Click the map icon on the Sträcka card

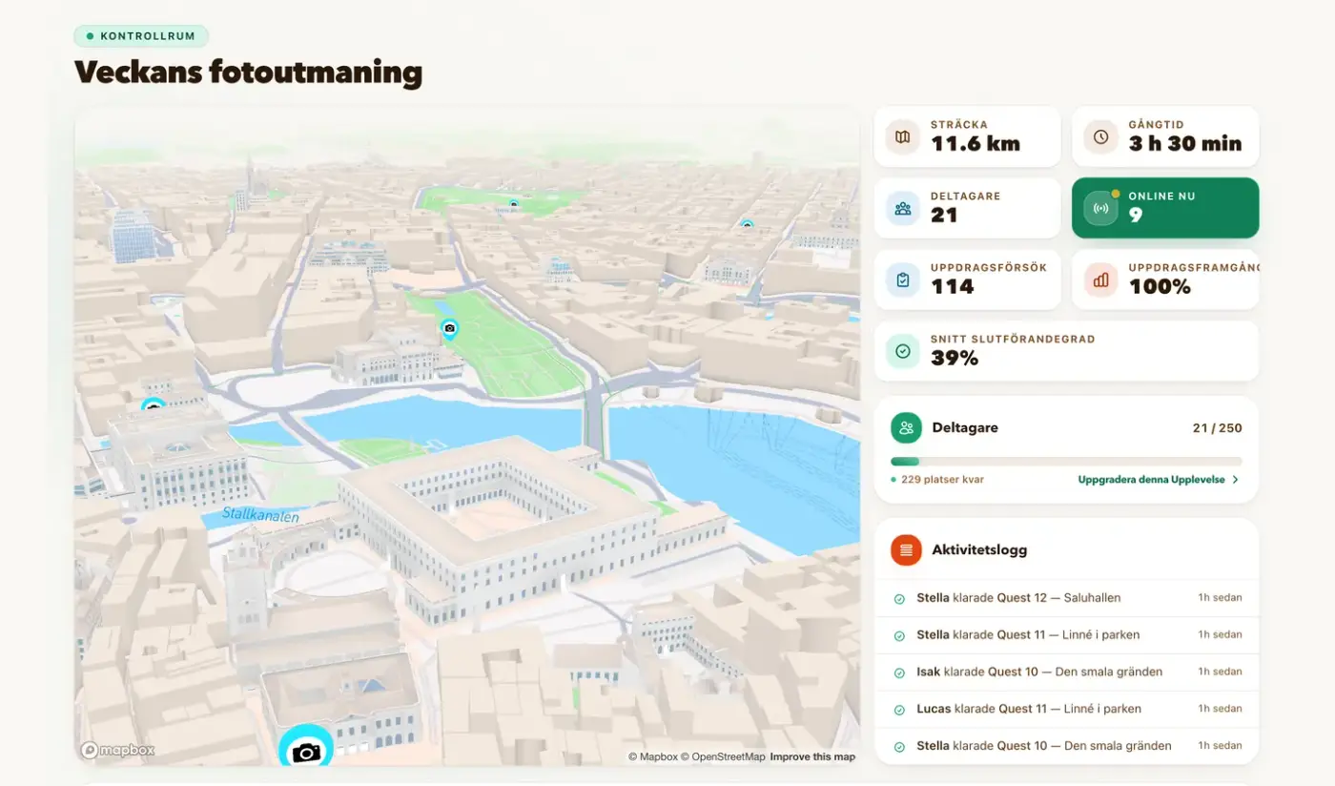click(x=902, y=136)
